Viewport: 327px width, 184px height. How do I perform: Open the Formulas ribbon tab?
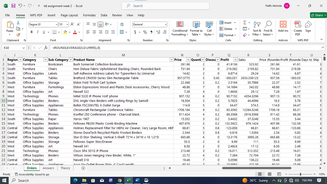point(89,15)
